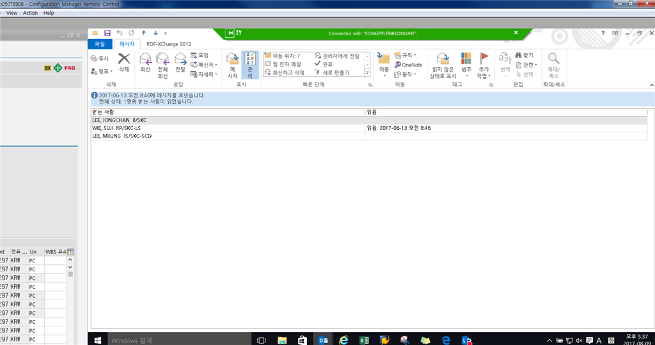This screenshot has height=345, width=655.
Task: Select the Team Email (팀 전자 메일) quick step
Action: pyautogui.click(x=283, y=64)
